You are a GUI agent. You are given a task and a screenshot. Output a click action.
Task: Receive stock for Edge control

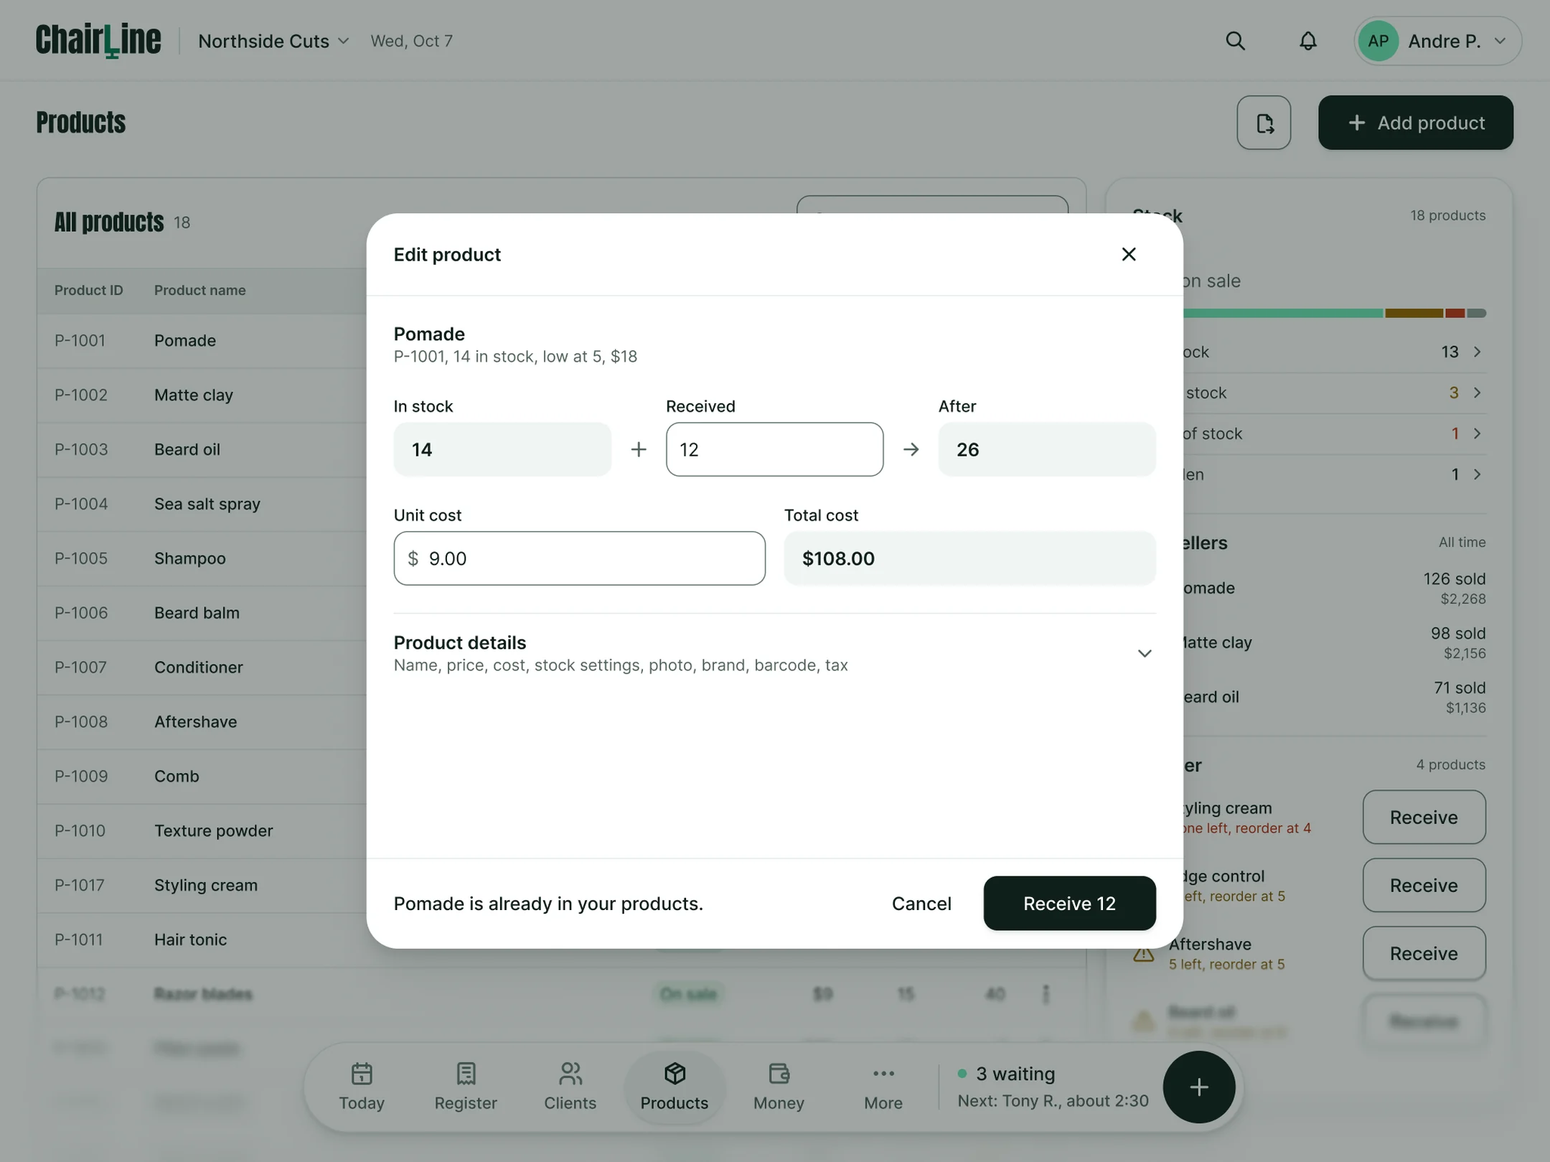tap(1424, 885)
